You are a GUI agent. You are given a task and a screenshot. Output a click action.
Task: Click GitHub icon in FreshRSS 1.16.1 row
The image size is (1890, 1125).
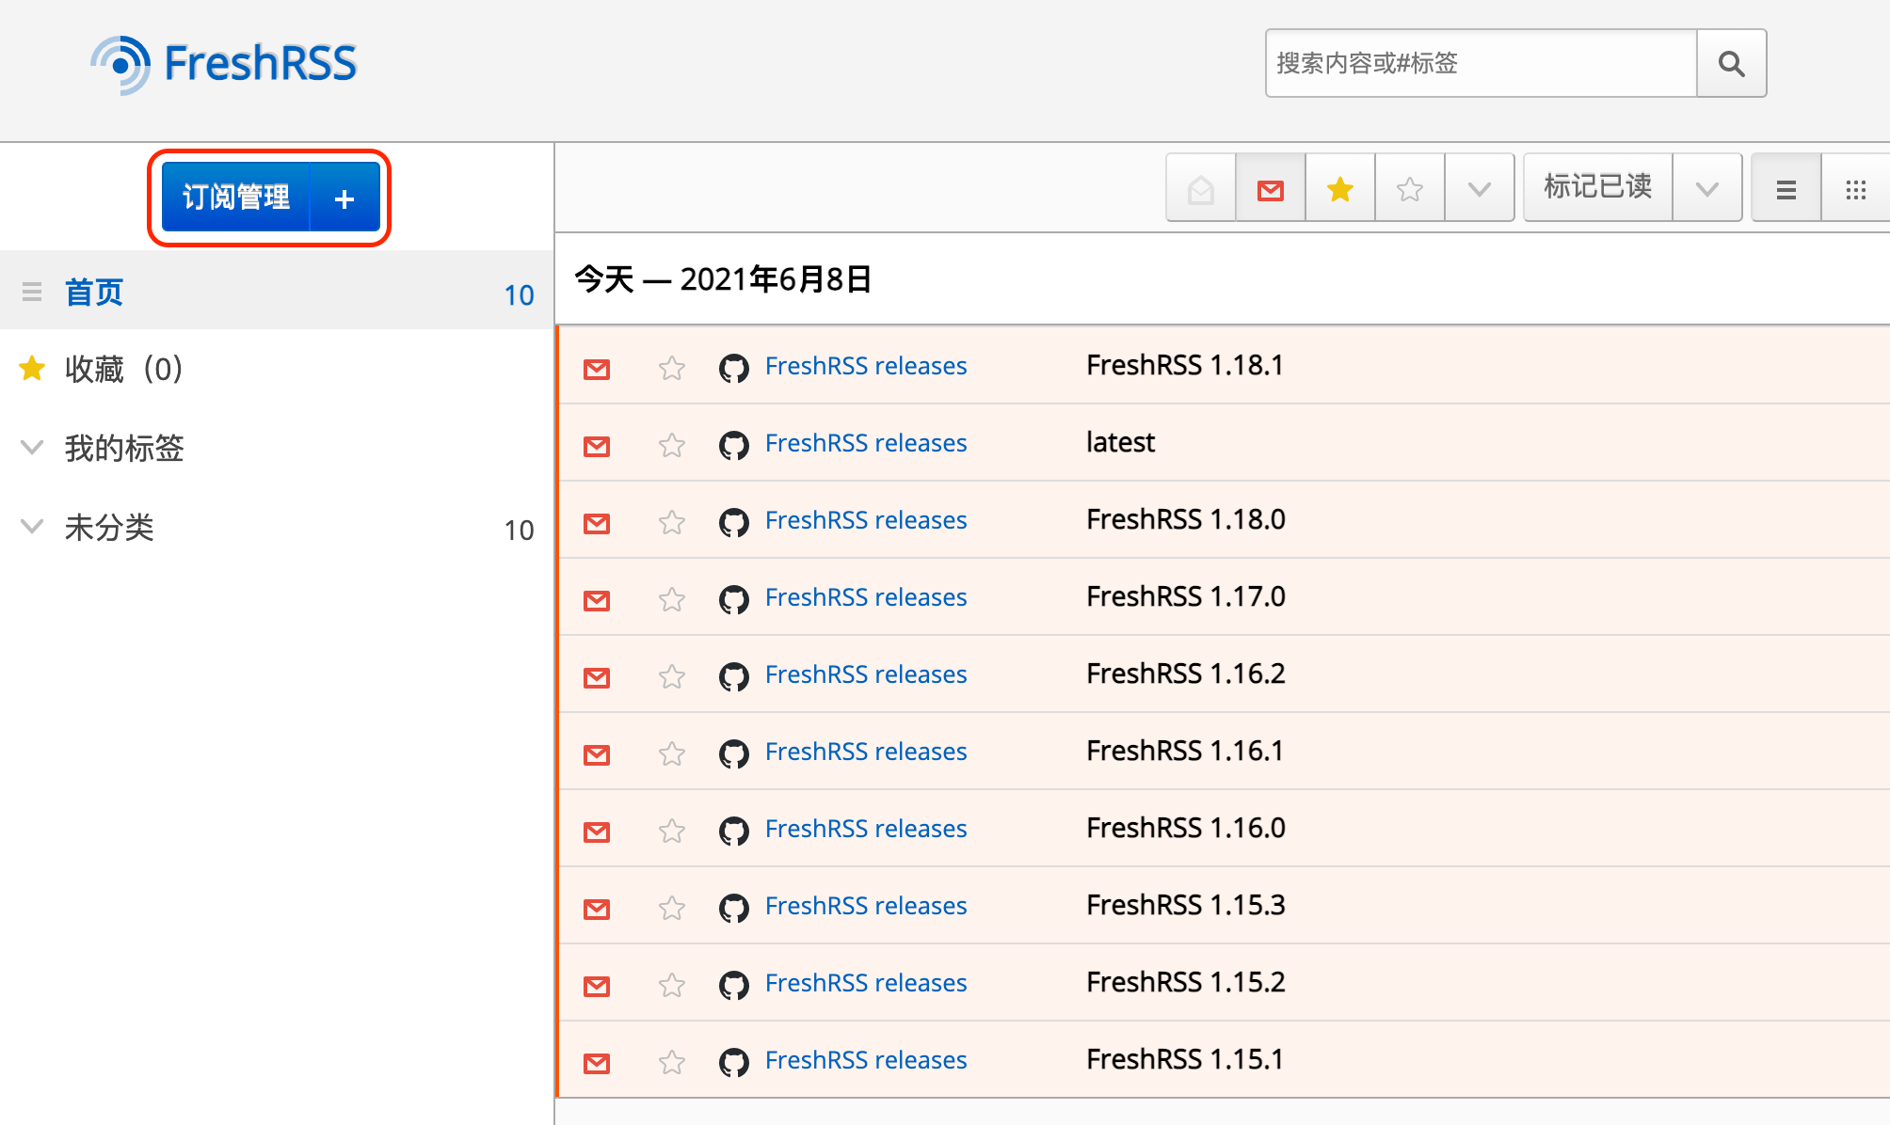pyautogui.click(x=734, y=753)
